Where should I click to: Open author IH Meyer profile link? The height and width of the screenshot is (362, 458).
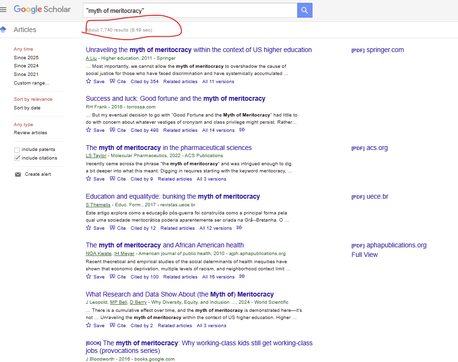[x=124, y=254]
